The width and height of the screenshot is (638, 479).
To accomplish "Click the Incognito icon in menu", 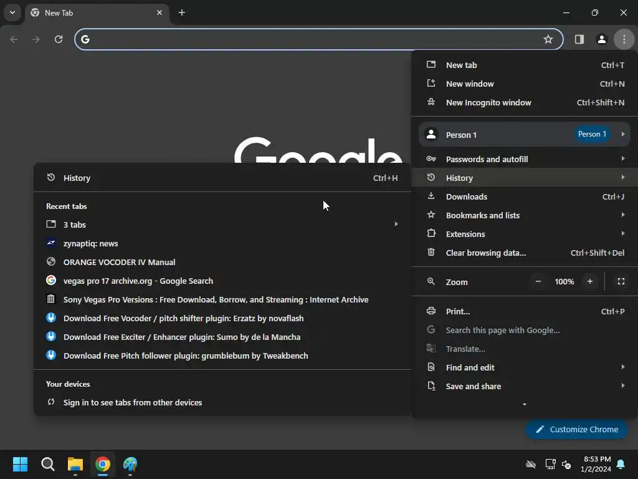I will click(x=431, y=102).
